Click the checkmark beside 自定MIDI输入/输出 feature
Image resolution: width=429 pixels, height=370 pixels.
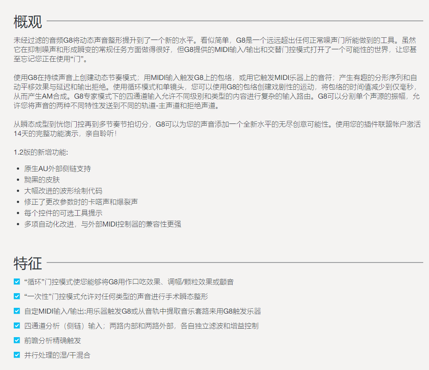pos(17,311)
